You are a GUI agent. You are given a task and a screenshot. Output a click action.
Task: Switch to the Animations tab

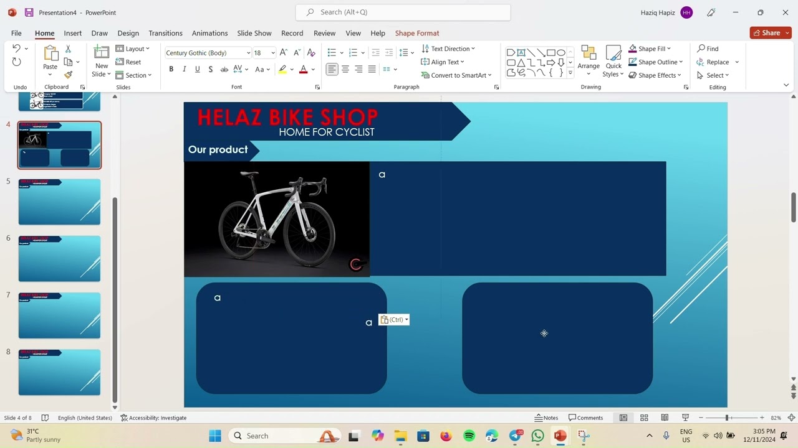click(x=209, y=33)
